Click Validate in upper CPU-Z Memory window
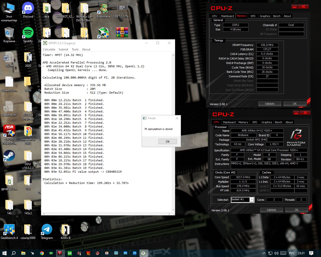 click(x=270, y=104)
